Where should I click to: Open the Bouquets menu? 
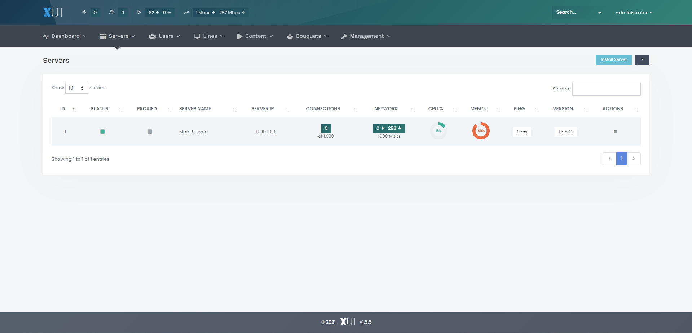[x=307, y=36]
